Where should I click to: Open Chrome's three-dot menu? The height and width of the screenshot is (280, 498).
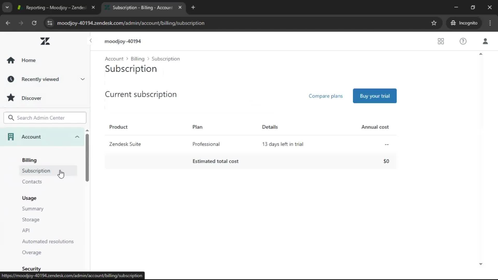point(490,23)
